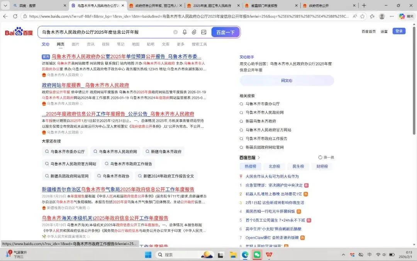Open the weather widget on taskbar
The width and height of the screenshot is (417, 261).
click(x=17, y=254)
